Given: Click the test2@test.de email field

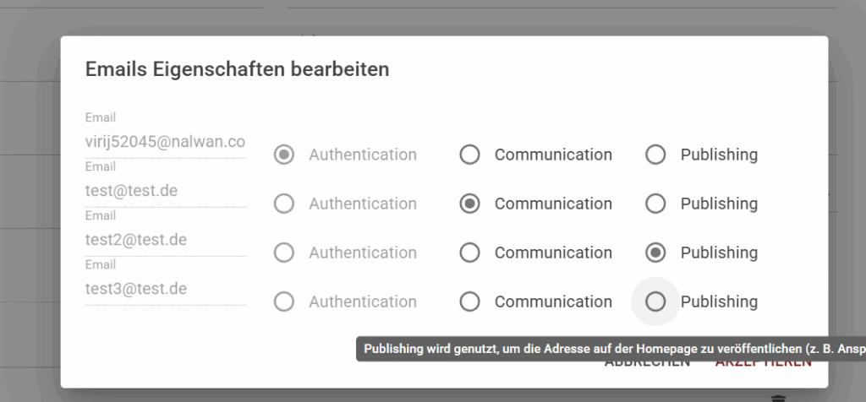Looking at the screenshot, I should pos(166,240).
